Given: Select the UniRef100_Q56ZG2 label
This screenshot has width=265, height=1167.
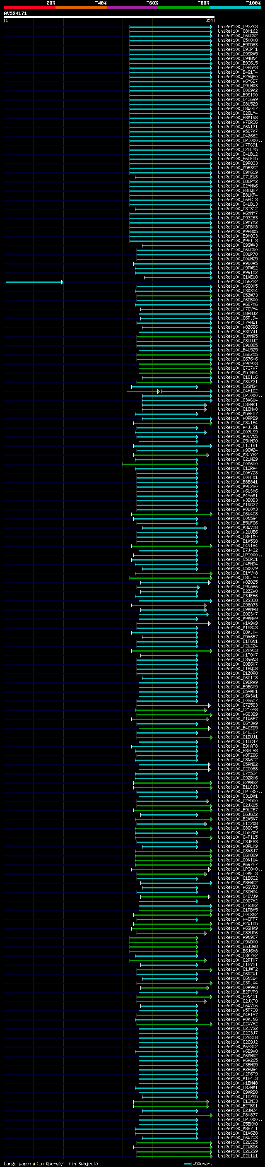Looking at the screenshot, I should (x=237, y=282).
